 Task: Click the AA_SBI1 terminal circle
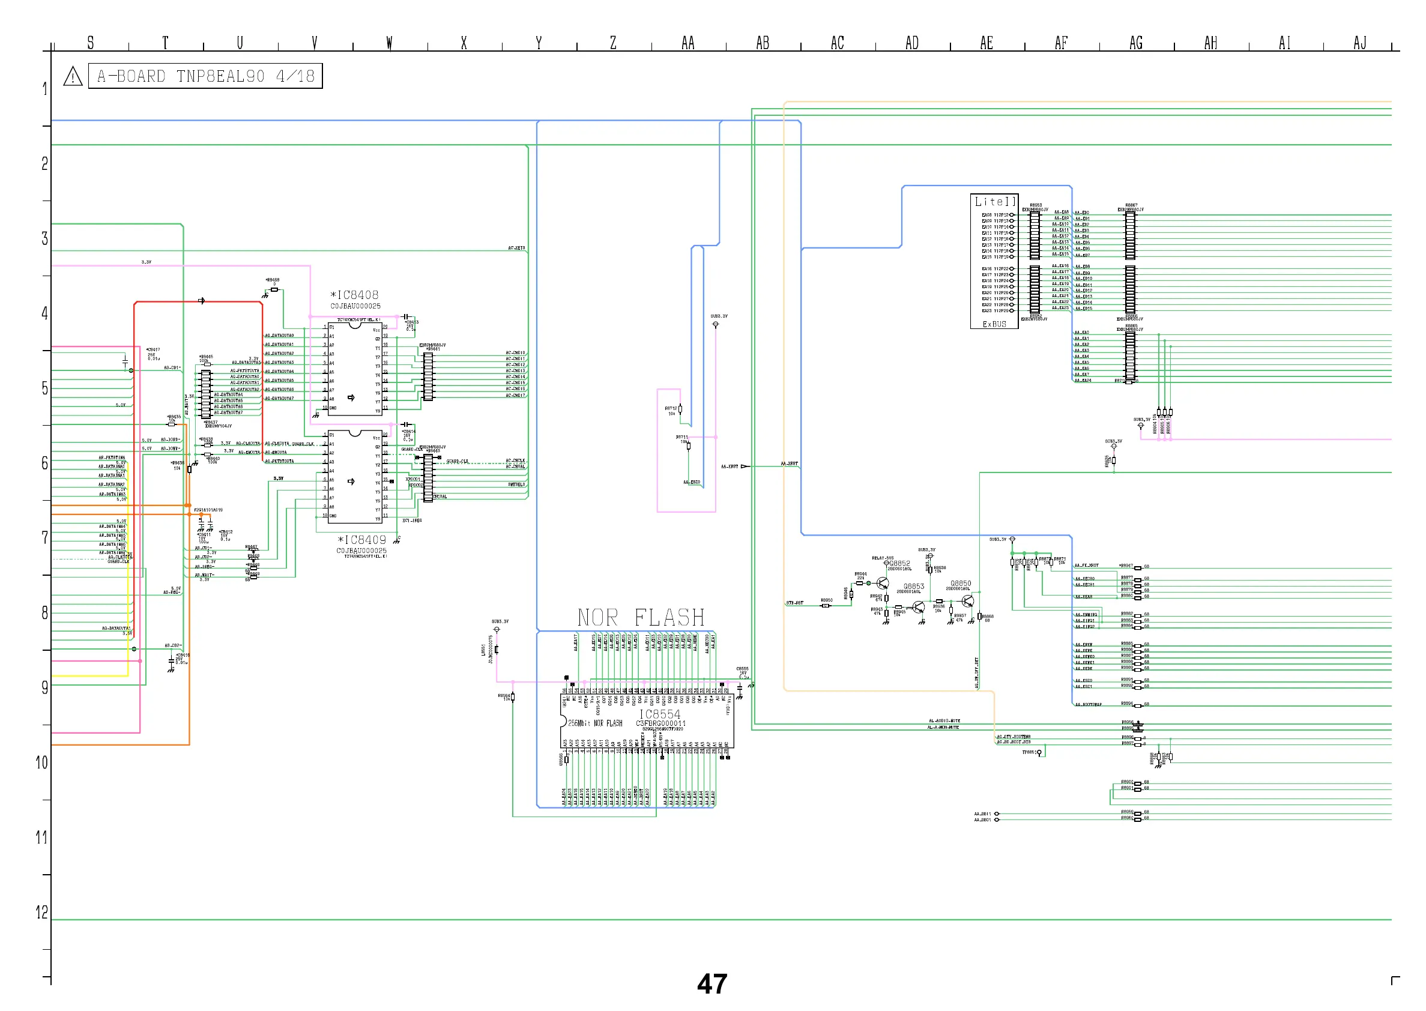997,813
